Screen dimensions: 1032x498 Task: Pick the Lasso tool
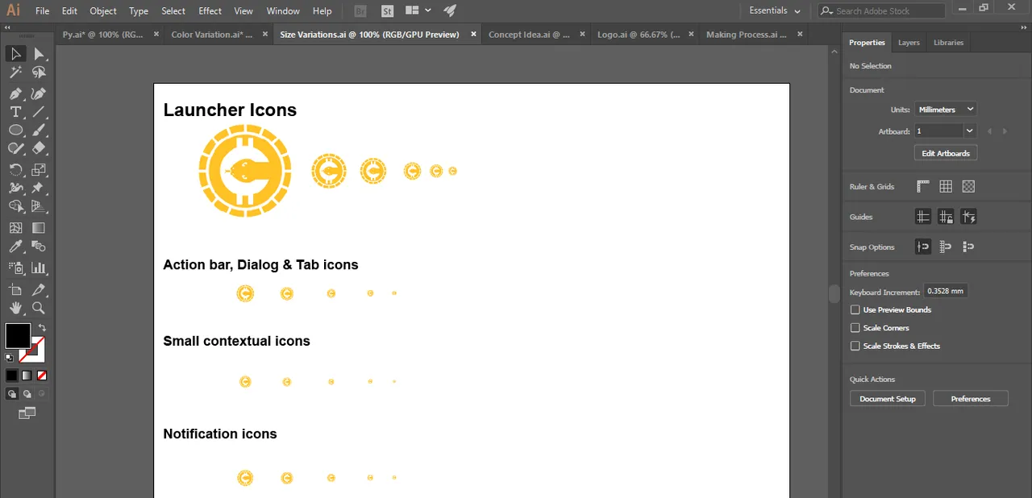(38, 73)
